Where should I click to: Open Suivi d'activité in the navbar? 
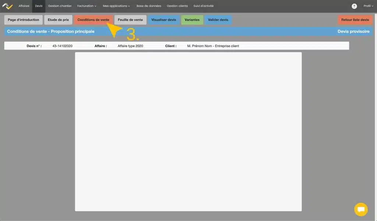coord(203,6)
